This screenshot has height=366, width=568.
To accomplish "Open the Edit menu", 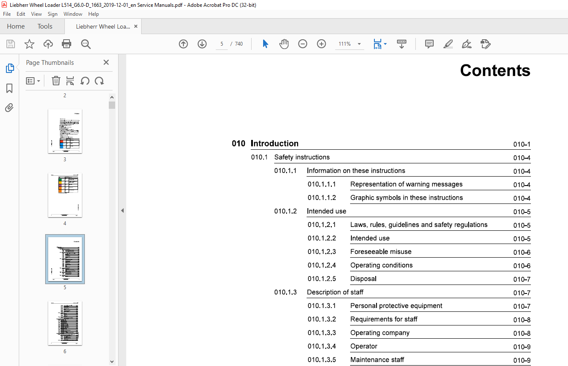I will (x=21, y=14).
